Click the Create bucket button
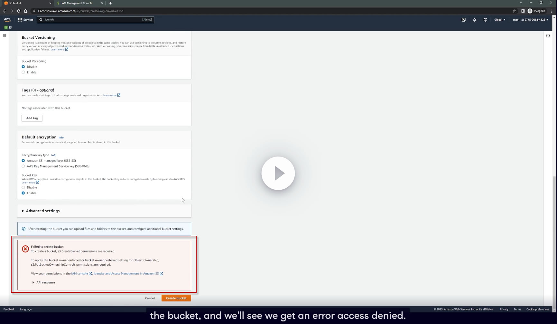The height and width of the screenshot is (324, 557). tap(176, 298)
